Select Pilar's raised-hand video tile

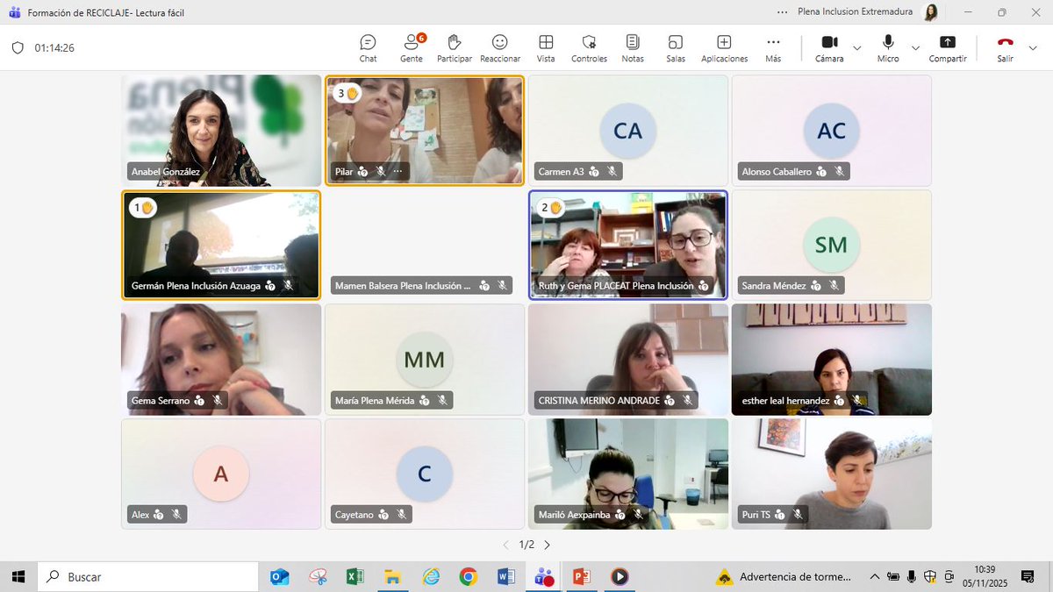425,130
